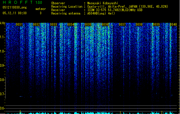Select the filename 0512110030.png
The width and height of the screenshot is (180, 114).
pos(15,7)
